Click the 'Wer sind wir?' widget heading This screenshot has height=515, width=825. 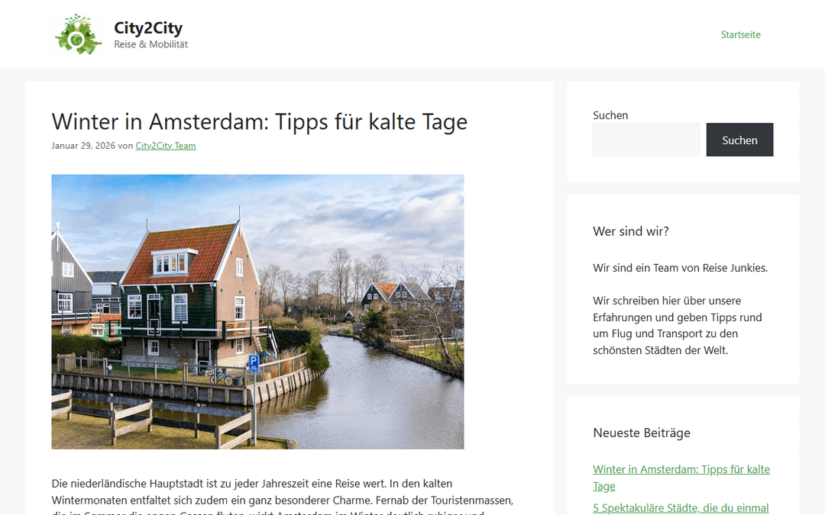631,231
